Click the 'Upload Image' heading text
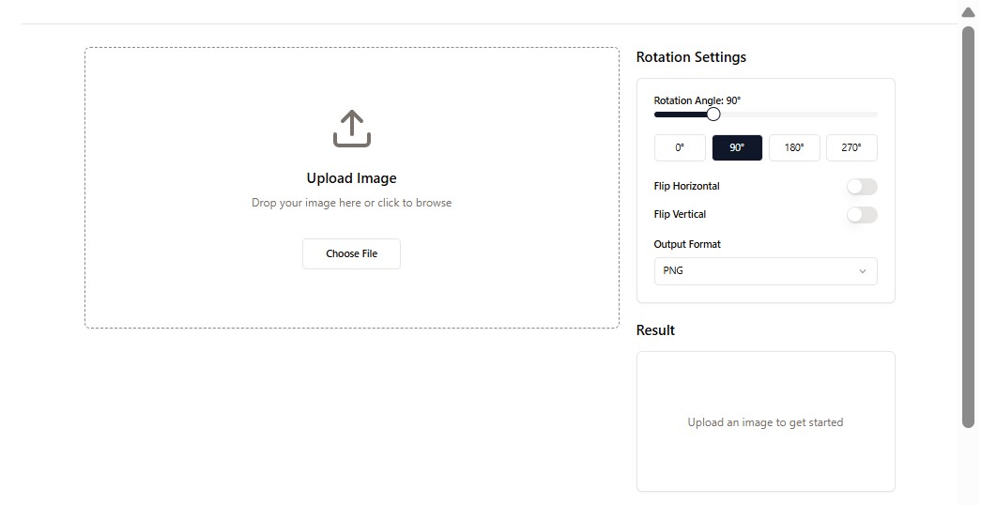Viewport: 981px width, 505px height. tap(352, 178)
